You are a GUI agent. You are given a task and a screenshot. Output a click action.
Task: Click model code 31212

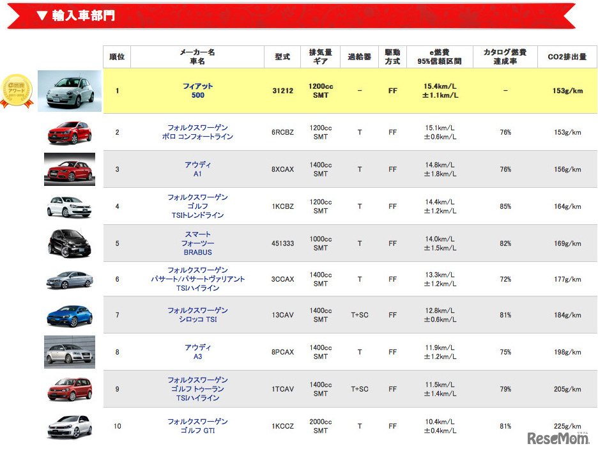pos(282,91)
